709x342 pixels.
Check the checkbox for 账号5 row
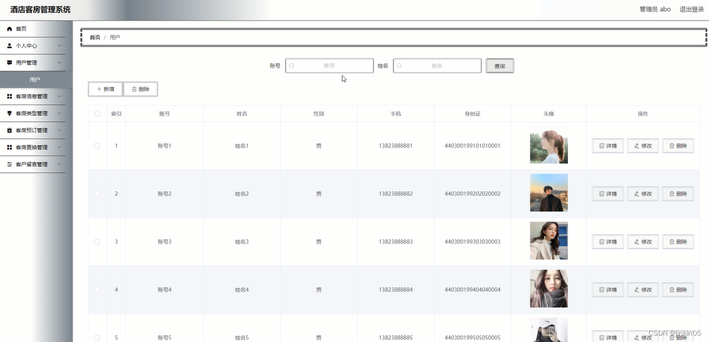click(97, 337)
